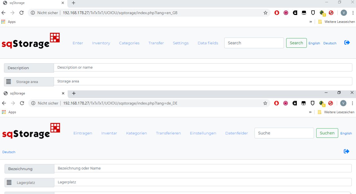Screen dimensions: 356x194
Task: Open the Apps shortcut in the en_GB window
Action: (x=9, y=22)
